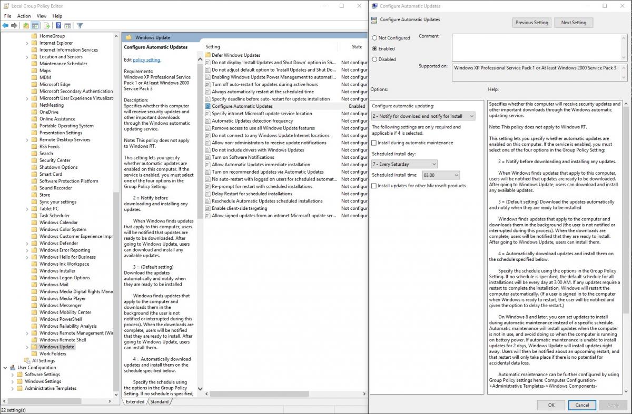Select the Disabled radio button
The width and height of the screenshot is (632, 414).
374,59
